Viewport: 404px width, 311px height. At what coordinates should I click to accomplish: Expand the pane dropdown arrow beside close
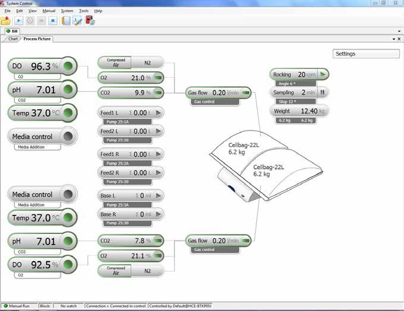click(394, 39)
